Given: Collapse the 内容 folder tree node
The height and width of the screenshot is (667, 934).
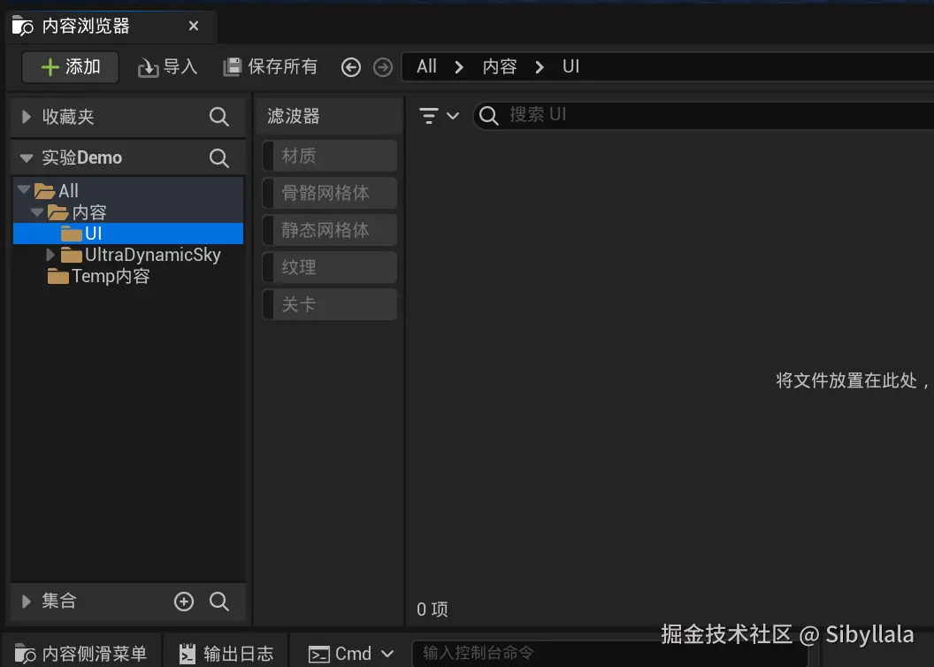Looking at the screenshot, I should pos(37,212).
